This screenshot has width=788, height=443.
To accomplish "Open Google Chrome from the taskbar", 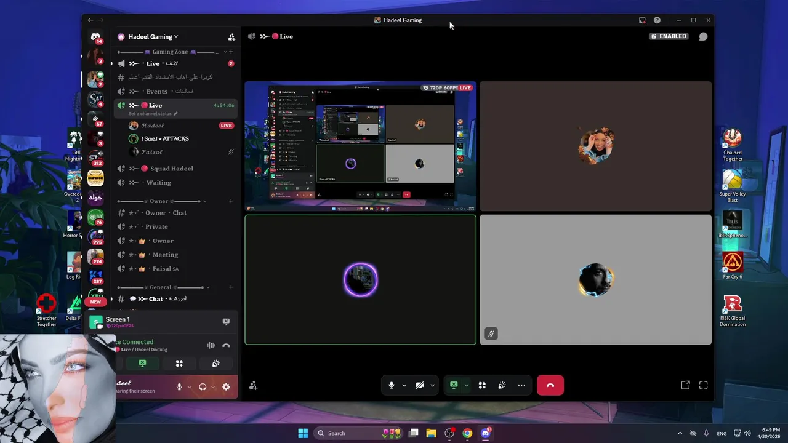I will (x=467, y=433).
